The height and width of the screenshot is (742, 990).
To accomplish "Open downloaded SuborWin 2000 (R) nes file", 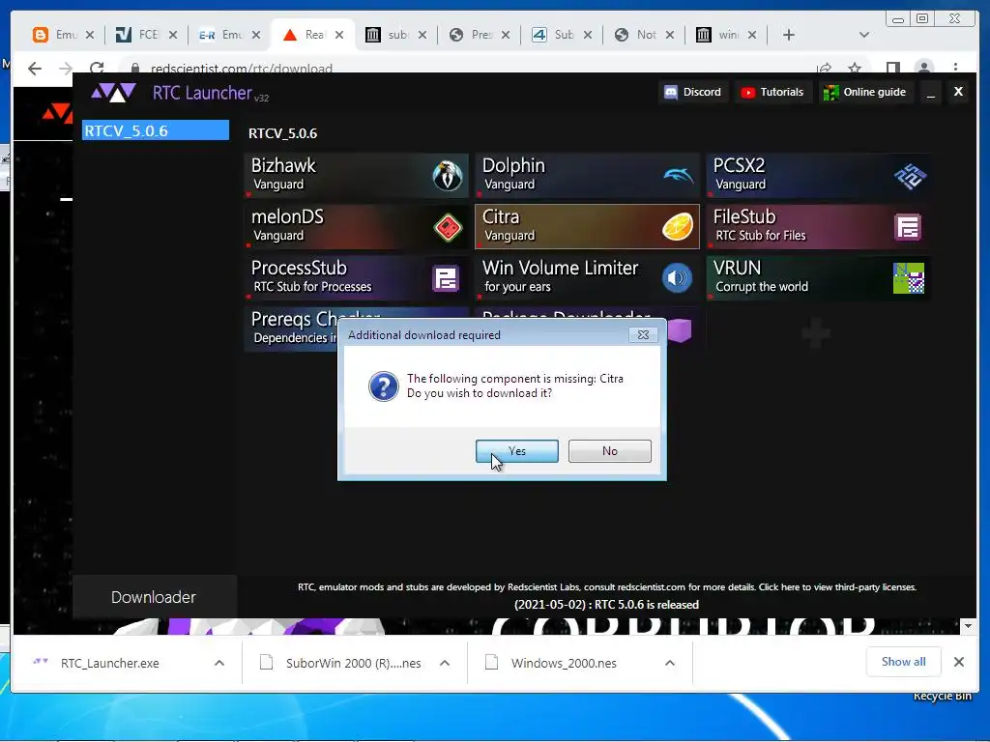I will [x=353, y=663].
